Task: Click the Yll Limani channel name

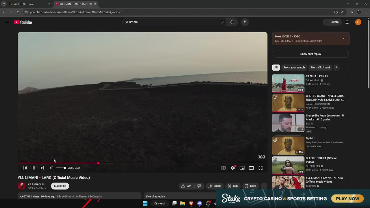Action: 34,184
